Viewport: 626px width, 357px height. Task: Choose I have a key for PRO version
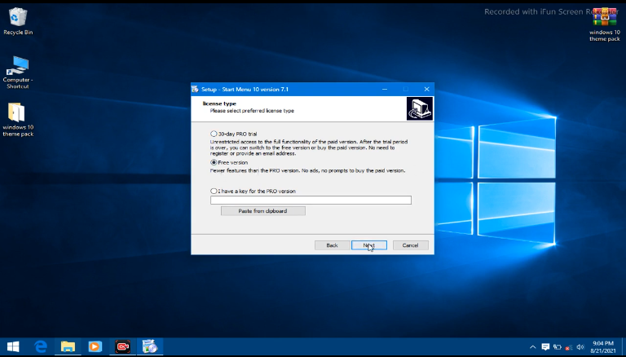click(214, 192)
